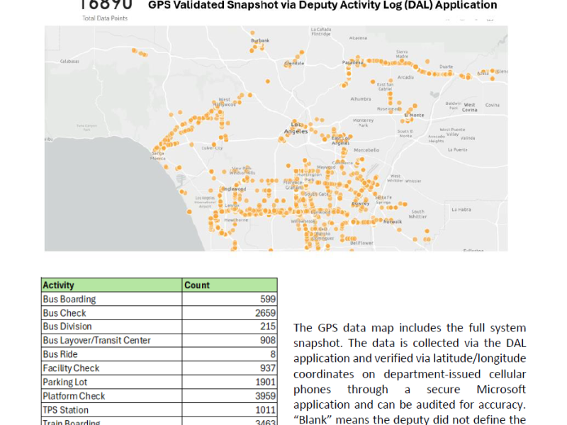The width and height of the screenshot is (567, 425).
Task: Click the Covina label on the map
Action: click(x=491, y=106)
